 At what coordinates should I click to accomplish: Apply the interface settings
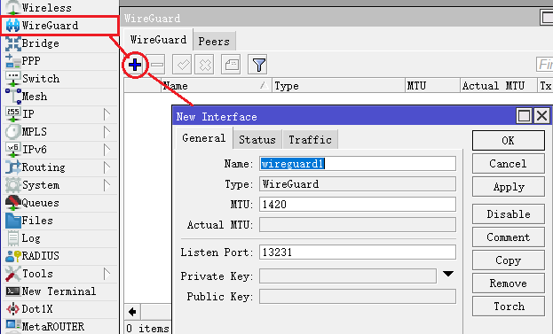tap(509, 187)
